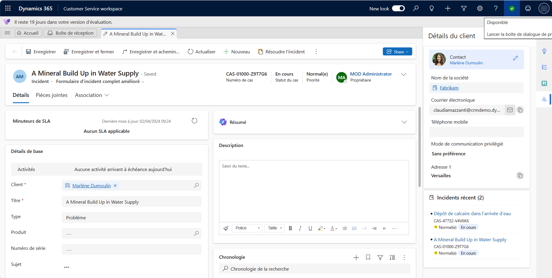552x278 pixels.
Task: Search the Client lookup field
Action: point(196,186)
